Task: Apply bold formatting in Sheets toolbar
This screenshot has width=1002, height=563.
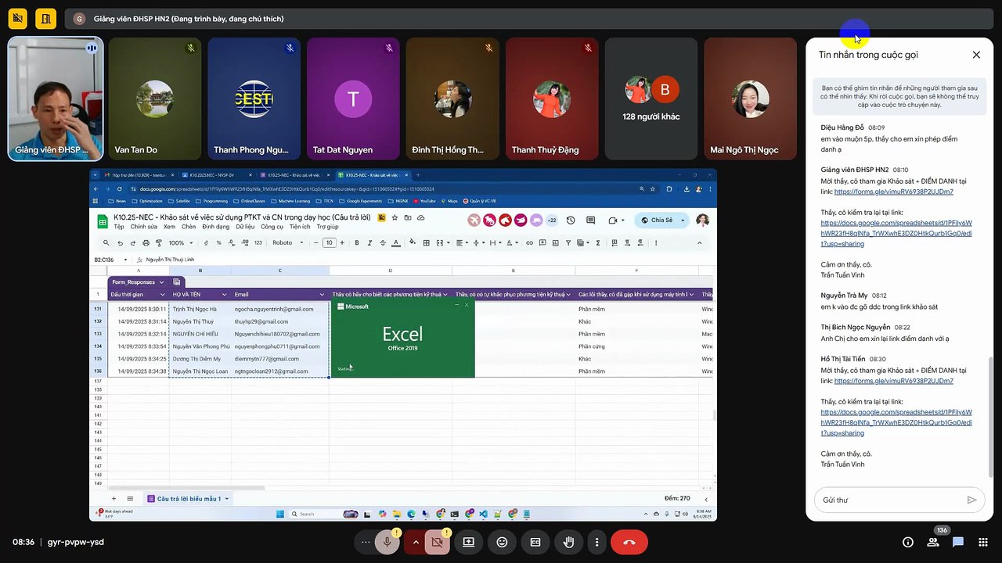Action: tap(357, 243)
